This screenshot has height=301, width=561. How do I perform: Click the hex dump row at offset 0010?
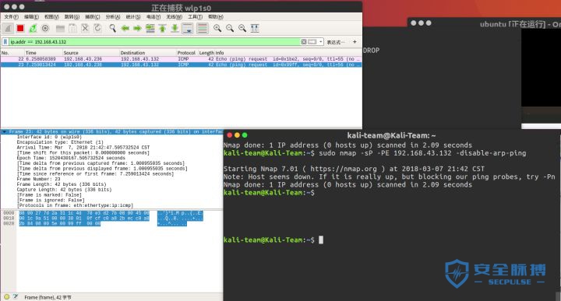(84, 218)
